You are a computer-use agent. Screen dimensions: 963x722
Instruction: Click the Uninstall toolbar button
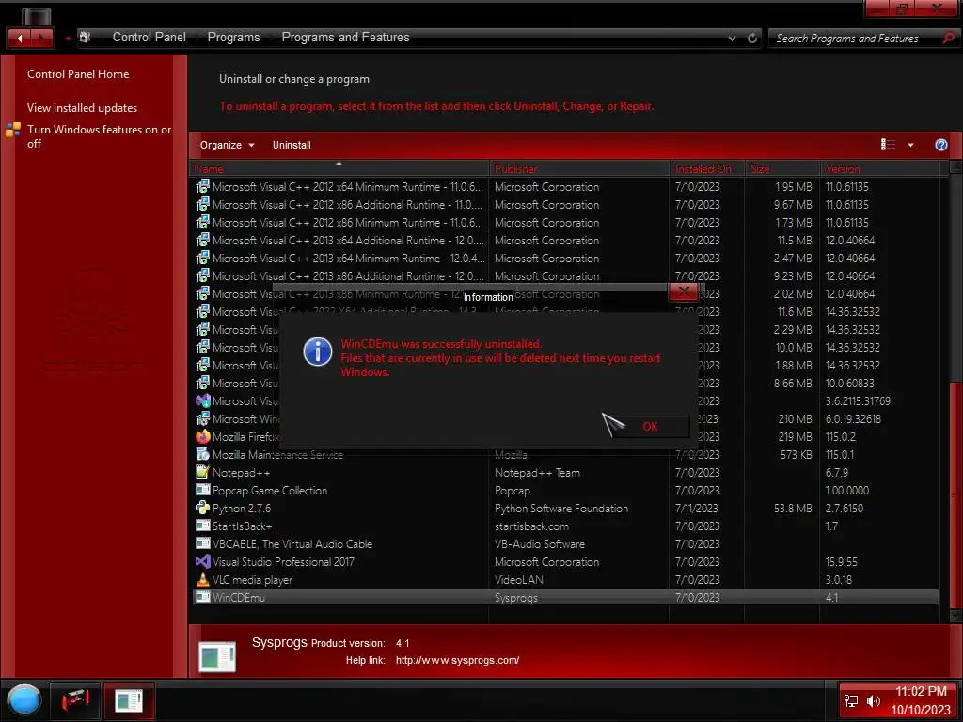pos(292,145)
